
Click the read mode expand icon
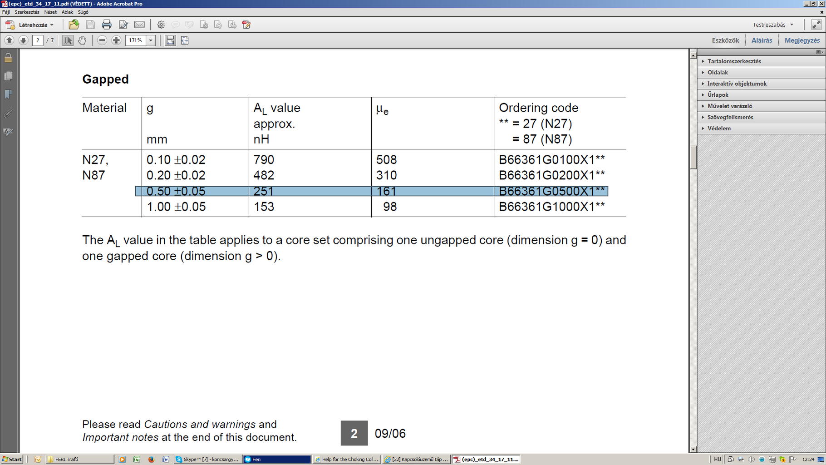pyautogui.click(x=816, y=25)
